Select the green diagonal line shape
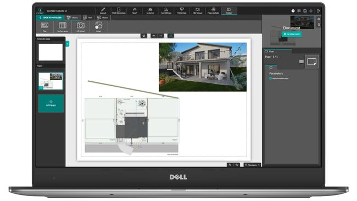 tap(133, 90)
